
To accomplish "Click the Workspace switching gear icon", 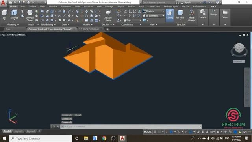I will pyautogui.click(x=218, y=132).
